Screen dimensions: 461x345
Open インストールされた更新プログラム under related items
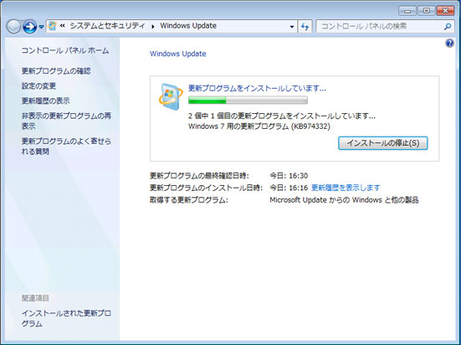tap(66, 318)
